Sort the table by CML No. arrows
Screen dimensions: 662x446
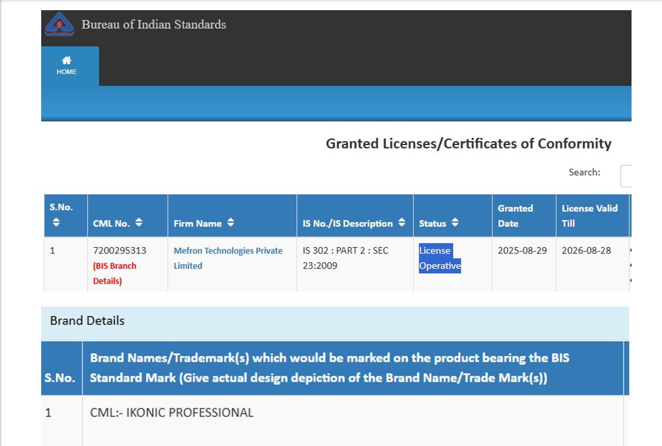[x=139, y=223]
